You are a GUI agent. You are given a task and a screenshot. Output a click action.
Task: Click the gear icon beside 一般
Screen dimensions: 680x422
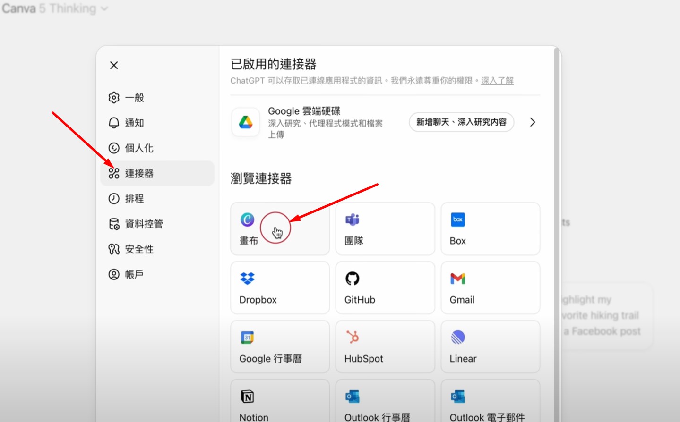tap(114, 98)
